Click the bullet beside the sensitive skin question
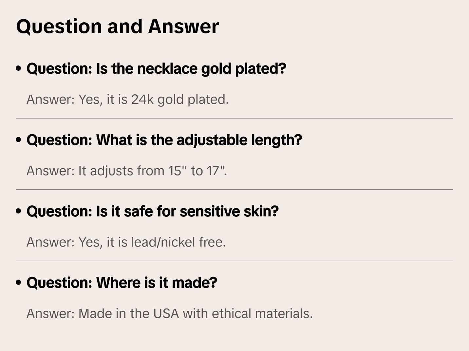Viewport: 469px width, 351px height. tap(19, 211)
